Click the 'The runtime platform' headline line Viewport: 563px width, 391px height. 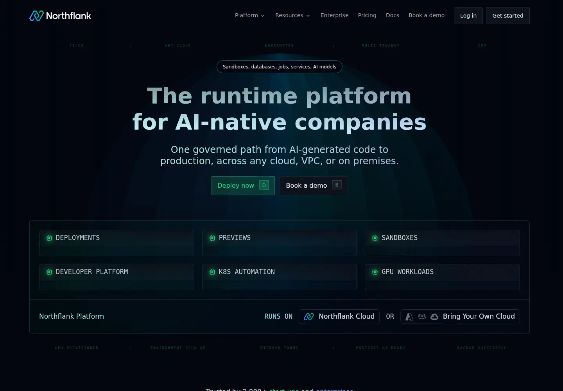click(279, 96)
